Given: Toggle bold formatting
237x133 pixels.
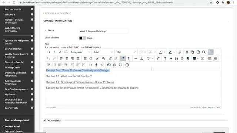Looking at the screenshot, I should pos(49,52).
